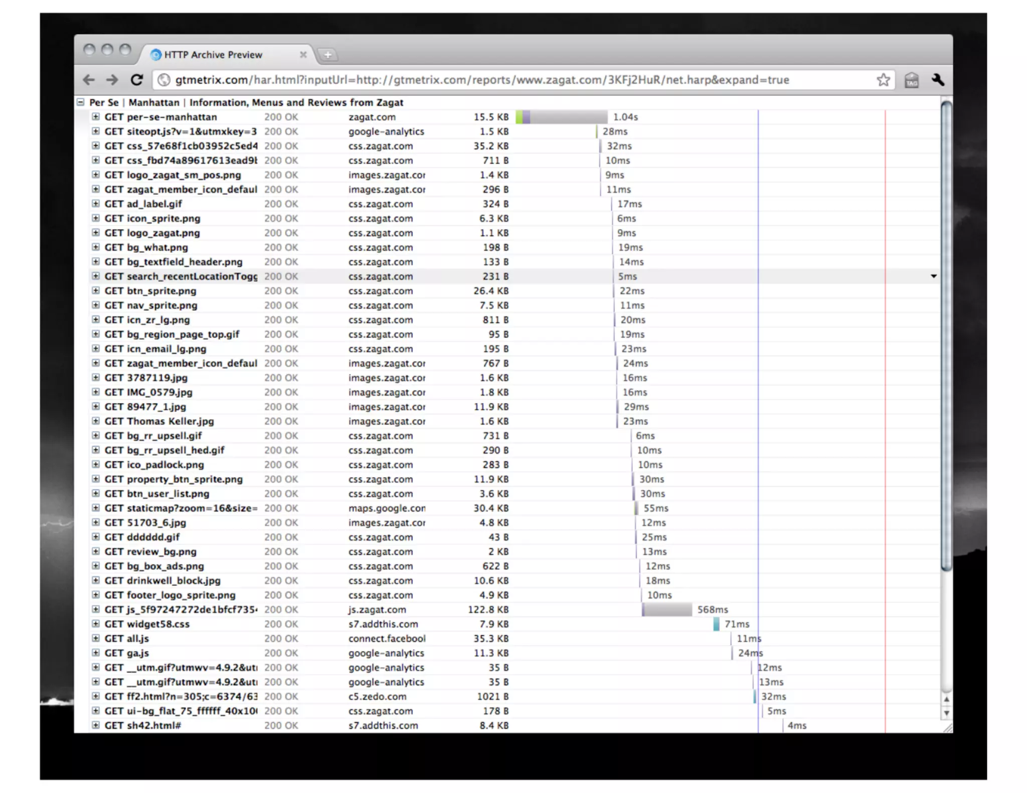The width and height of the screenshot is (1027, 793).
Task: Open dropdown arrow on search_recentLocationTogg row
Action: 934,276
